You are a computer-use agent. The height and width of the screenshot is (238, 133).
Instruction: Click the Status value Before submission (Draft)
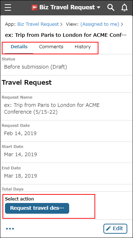point(35,67)
